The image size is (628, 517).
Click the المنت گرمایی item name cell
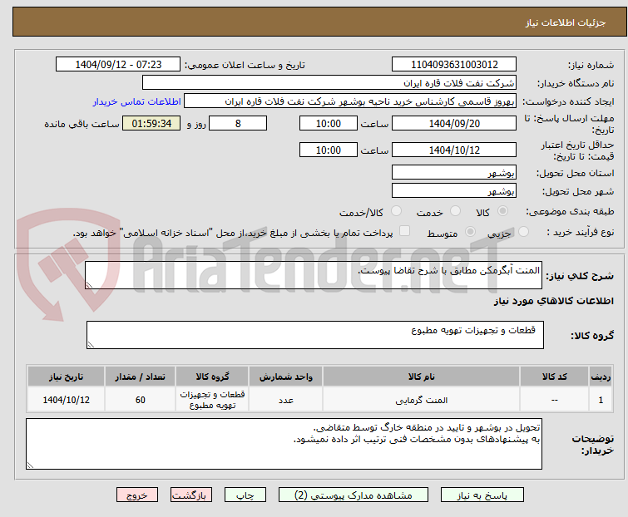click(422, 400)
